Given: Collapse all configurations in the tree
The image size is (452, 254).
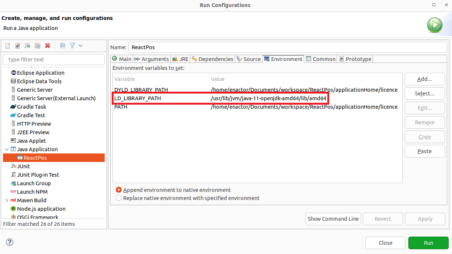Looking at the screenshot, I should click(63, 45).
